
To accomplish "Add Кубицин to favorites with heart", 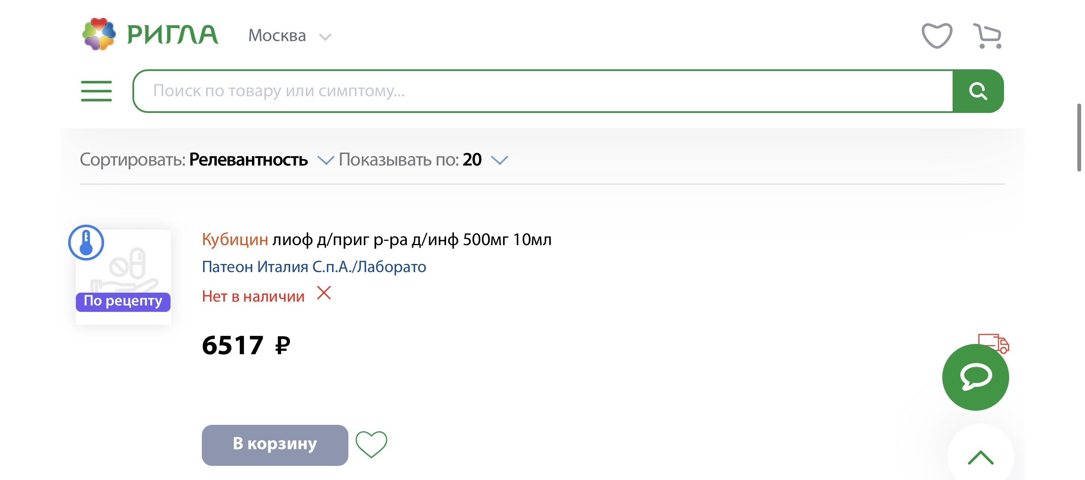I will [x=371, y=444].
